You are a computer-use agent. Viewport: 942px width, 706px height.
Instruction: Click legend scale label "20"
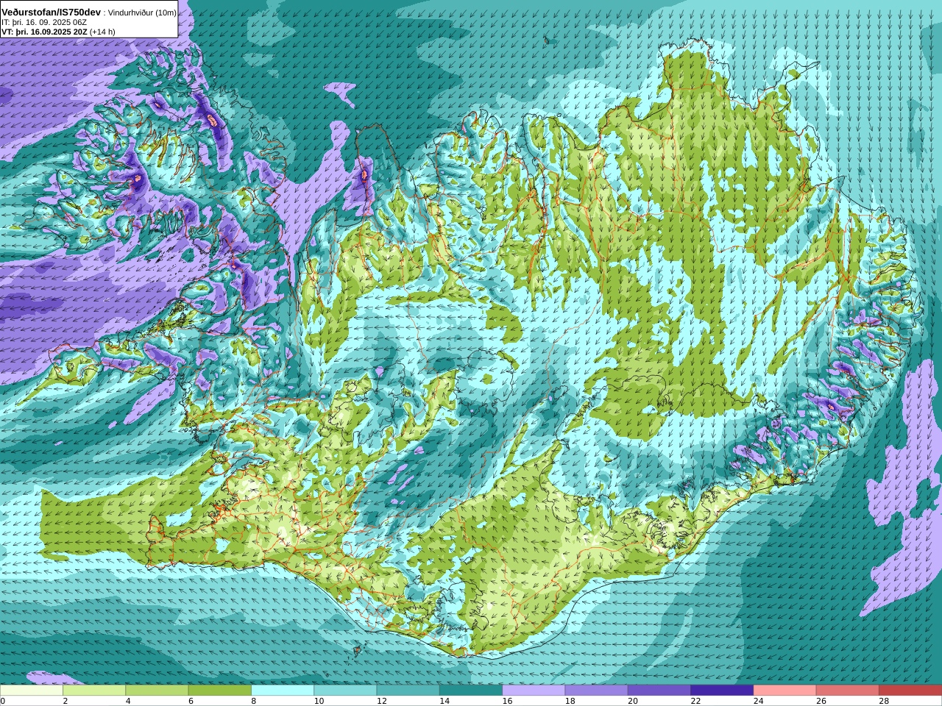pyautogui.click(x=632, y=701)
